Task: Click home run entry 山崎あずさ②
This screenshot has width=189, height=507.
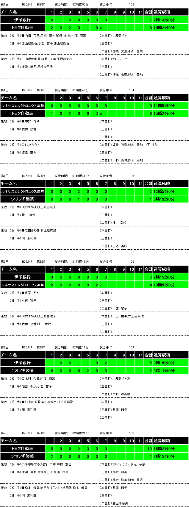Action: (121, 379)
